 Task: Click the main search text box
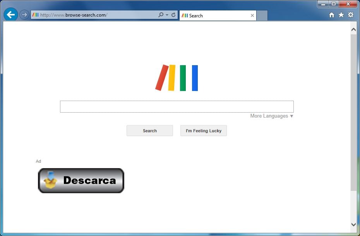point(177,106)
